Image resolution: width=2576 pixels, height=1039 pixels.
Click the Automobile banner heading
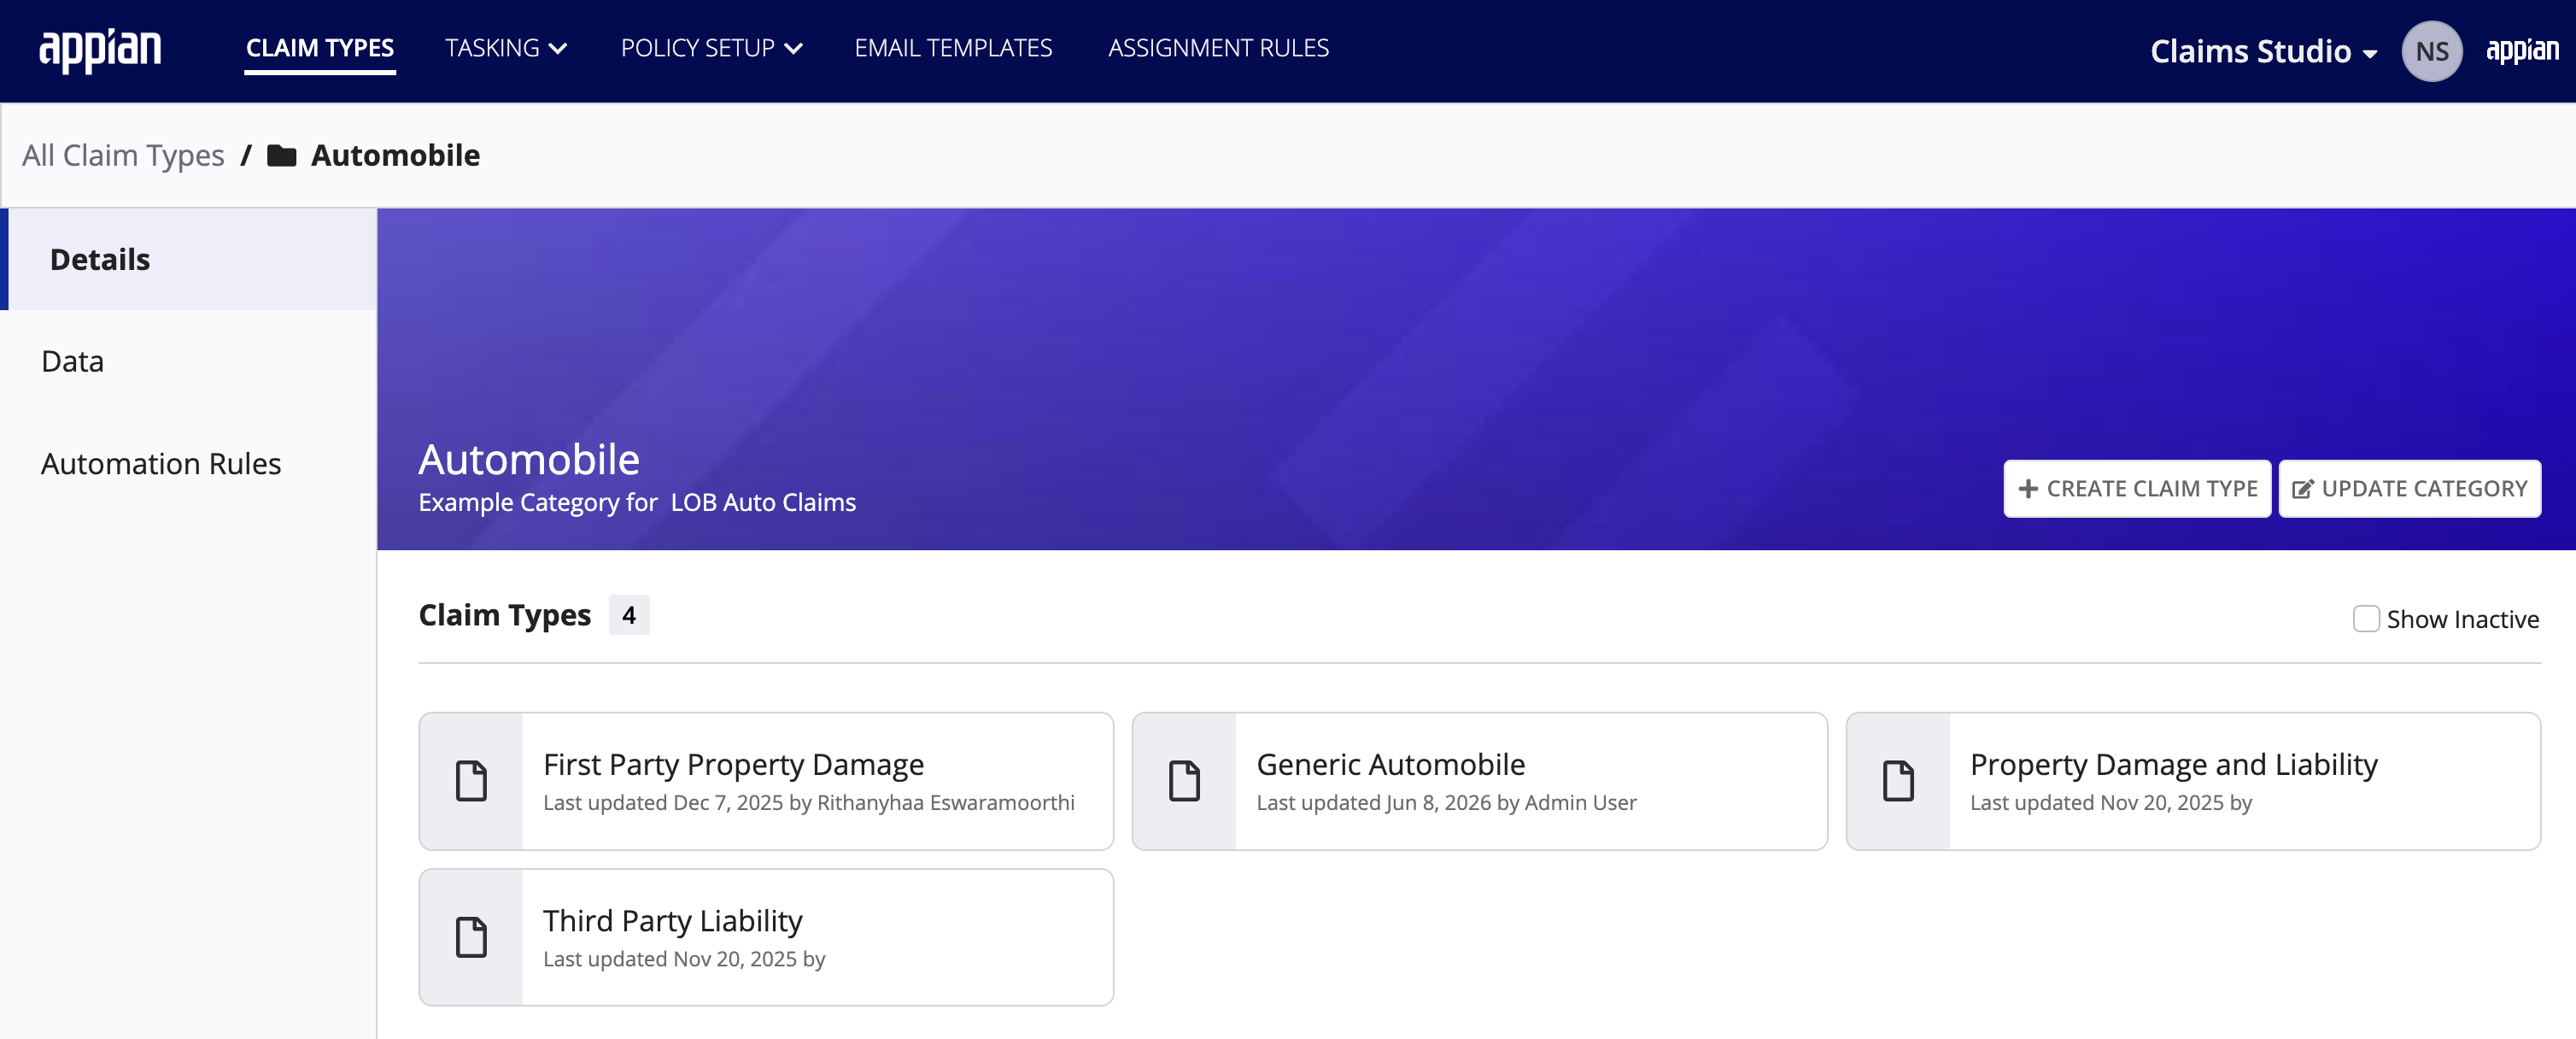point(529,460)
